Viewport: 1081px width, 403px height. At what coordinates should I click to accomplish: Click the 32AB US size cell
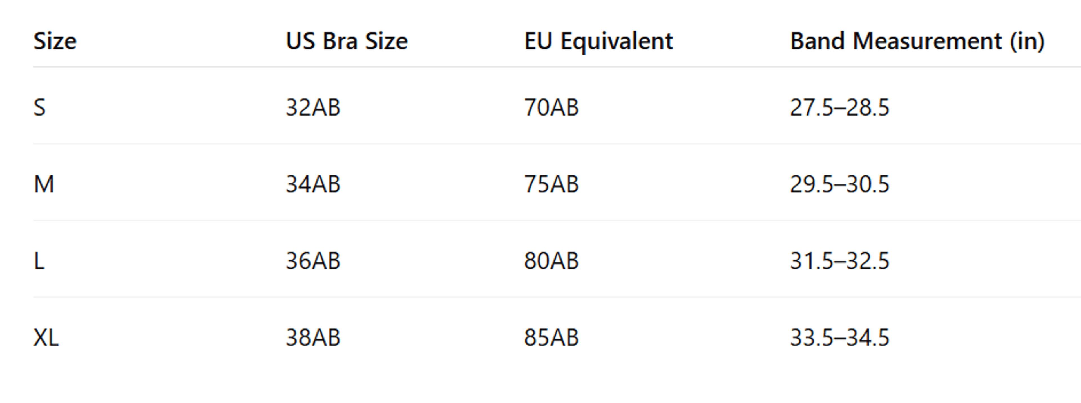click(x=313, y=107)
